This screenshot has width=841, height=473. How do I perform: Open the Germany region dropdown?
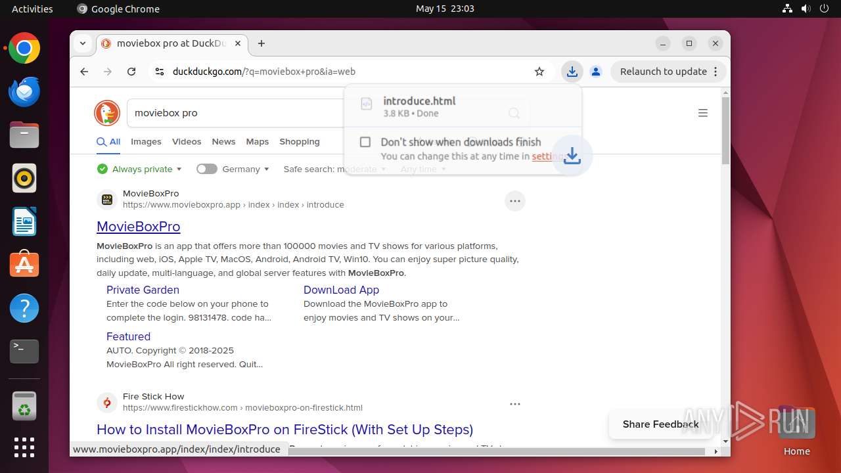tap(246, 169)
